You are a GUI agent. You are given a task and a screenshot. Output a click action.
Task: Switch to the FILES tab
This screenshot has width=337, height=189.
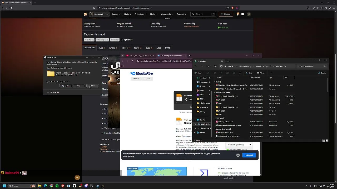(102, 48)
